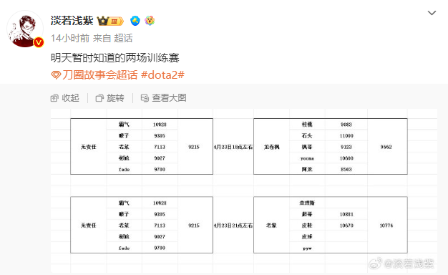Click the average cell 10776

coord(386,226)
